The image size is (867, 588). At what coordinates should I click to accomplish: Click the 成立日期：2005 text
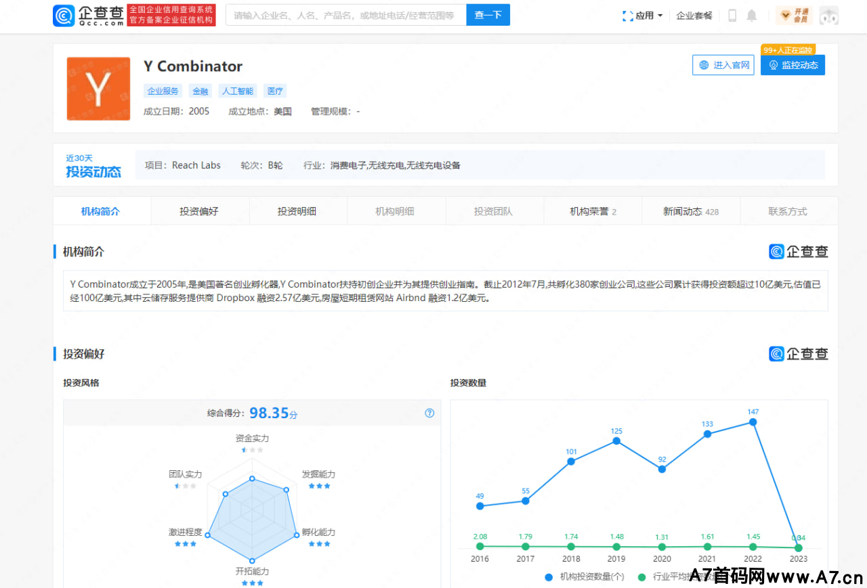(x=177, y=111)
